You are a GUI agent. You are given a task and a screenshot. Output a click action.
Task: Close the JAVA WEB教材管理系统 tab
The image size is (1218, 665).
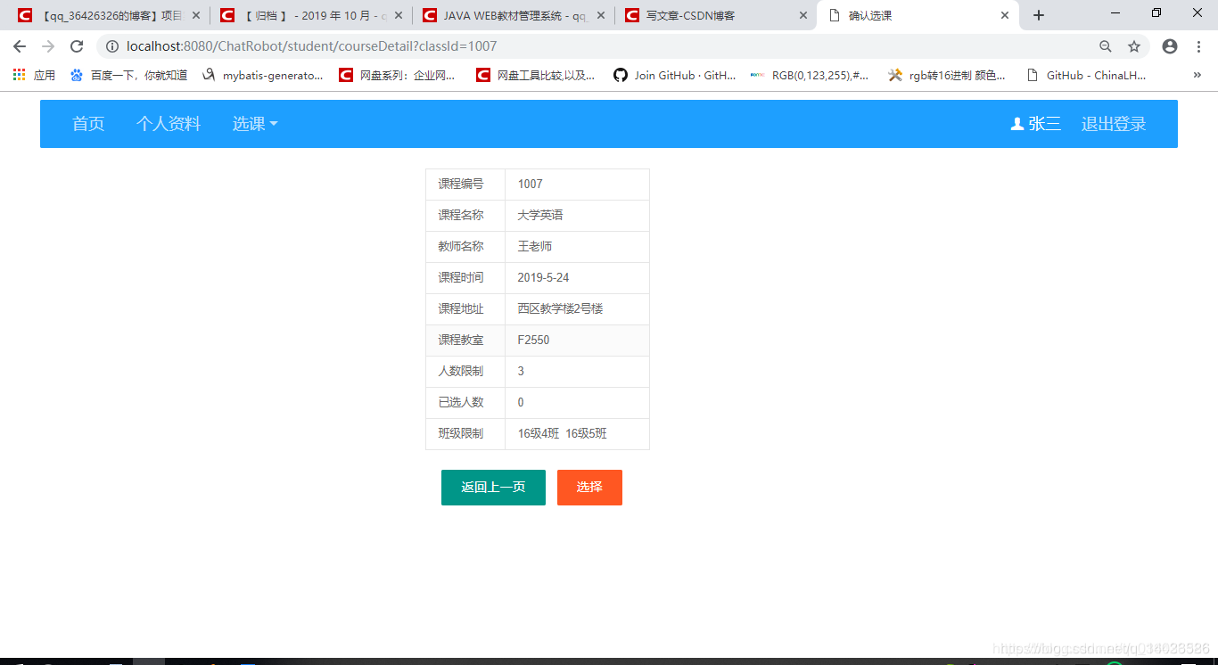[600, 15]
